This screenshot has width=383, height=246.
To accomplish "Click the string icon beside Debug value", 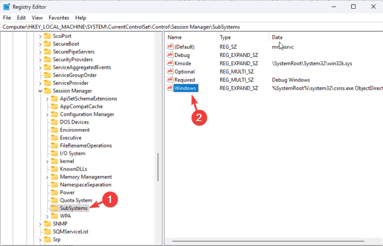I will click(x=170, y=55).
